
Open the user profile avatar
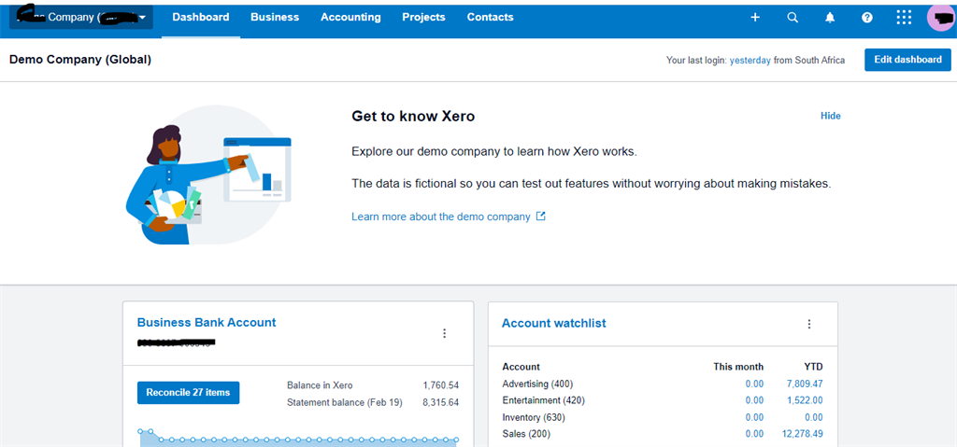[940, 18]
